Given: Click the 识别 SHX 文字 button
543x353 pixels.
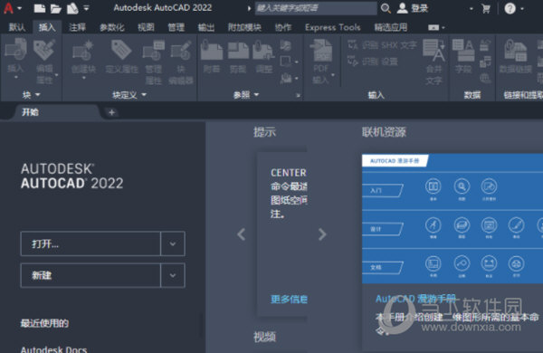Looking at the screenshot, I should point(382,45).
